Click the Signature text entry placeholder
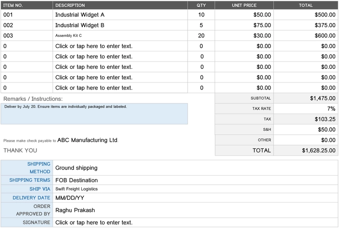The width and height of the screenshot is (339, 228). tap(94, 222)
